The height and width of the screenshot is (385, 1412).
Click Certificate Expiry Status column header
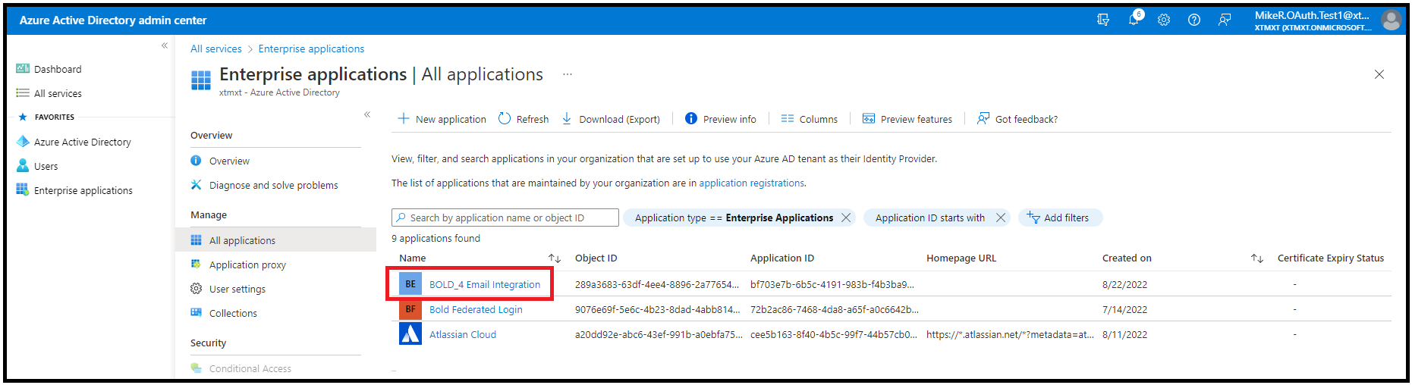1331,258
